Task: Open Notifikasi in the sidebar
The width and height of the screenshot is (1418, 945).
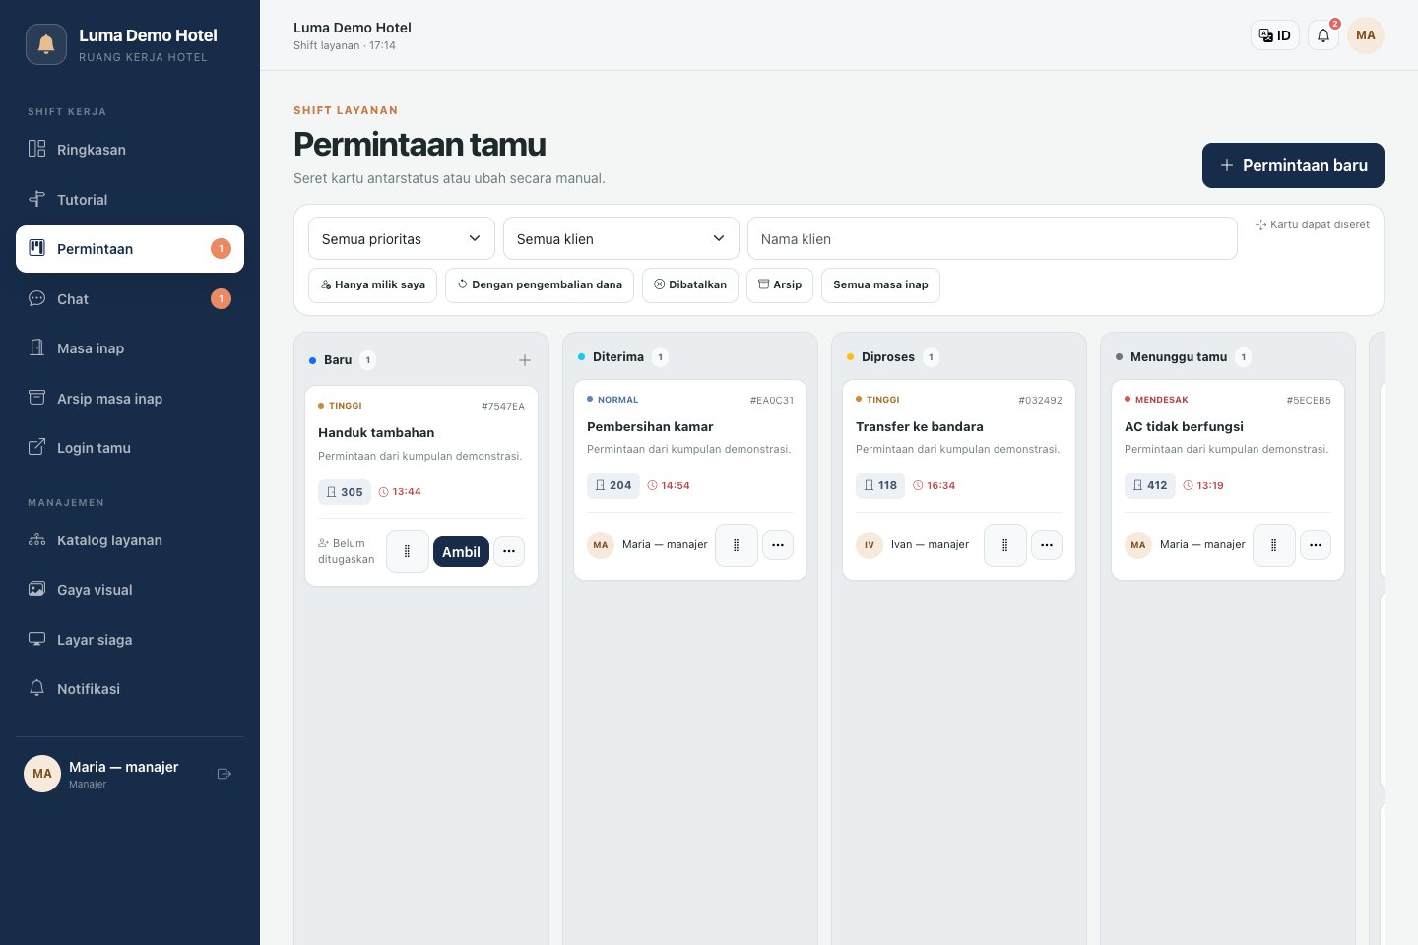Action: (x=130, y=689)
